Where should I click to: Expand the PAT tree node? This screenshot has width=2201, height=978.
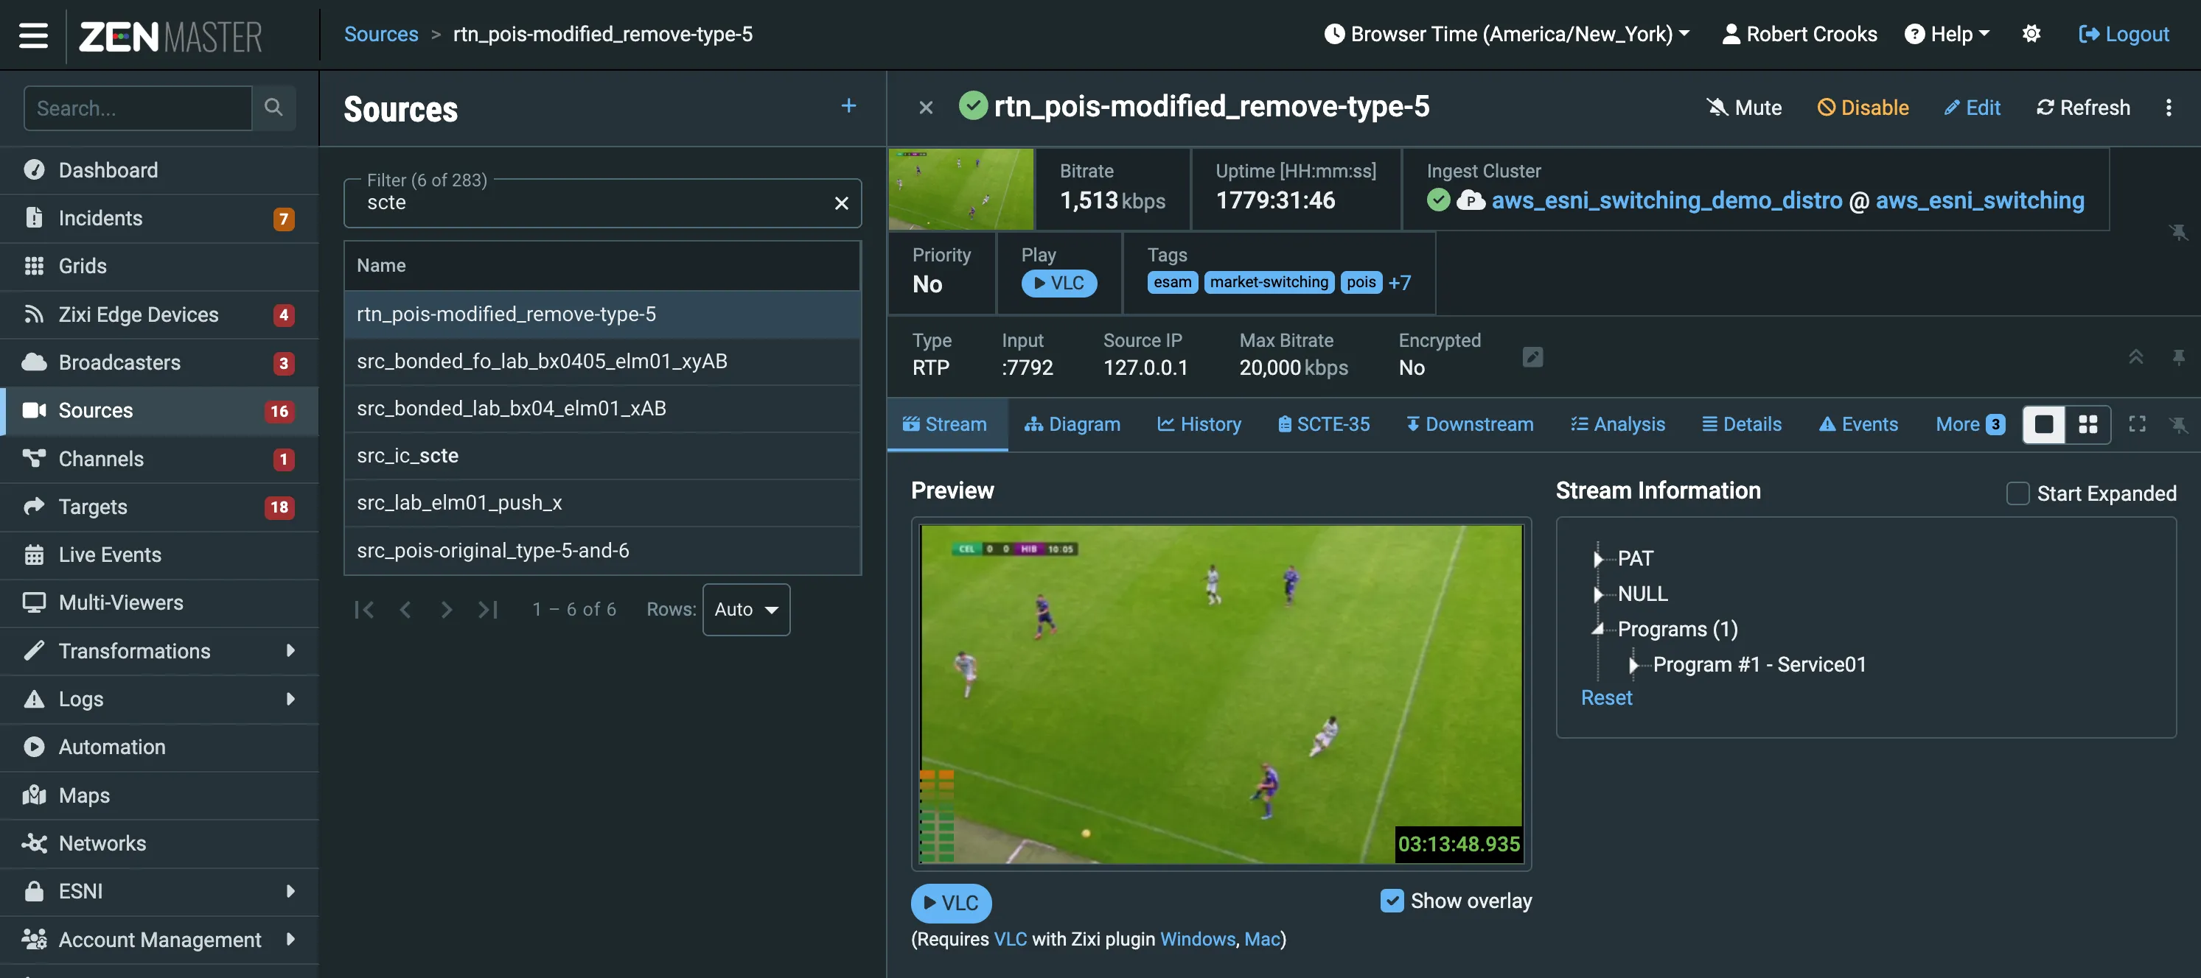click(x=1598, y=559)
